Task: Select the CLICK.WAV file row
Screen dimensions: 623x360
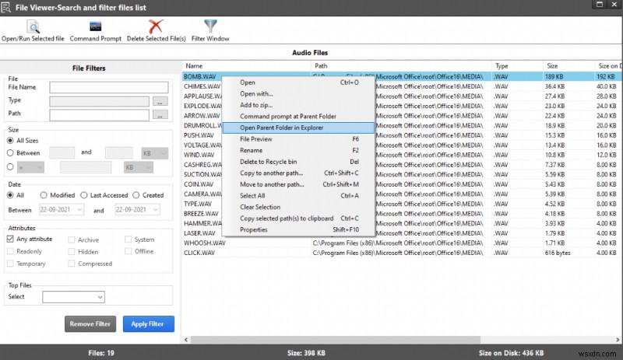Action: tap(403, 253)
